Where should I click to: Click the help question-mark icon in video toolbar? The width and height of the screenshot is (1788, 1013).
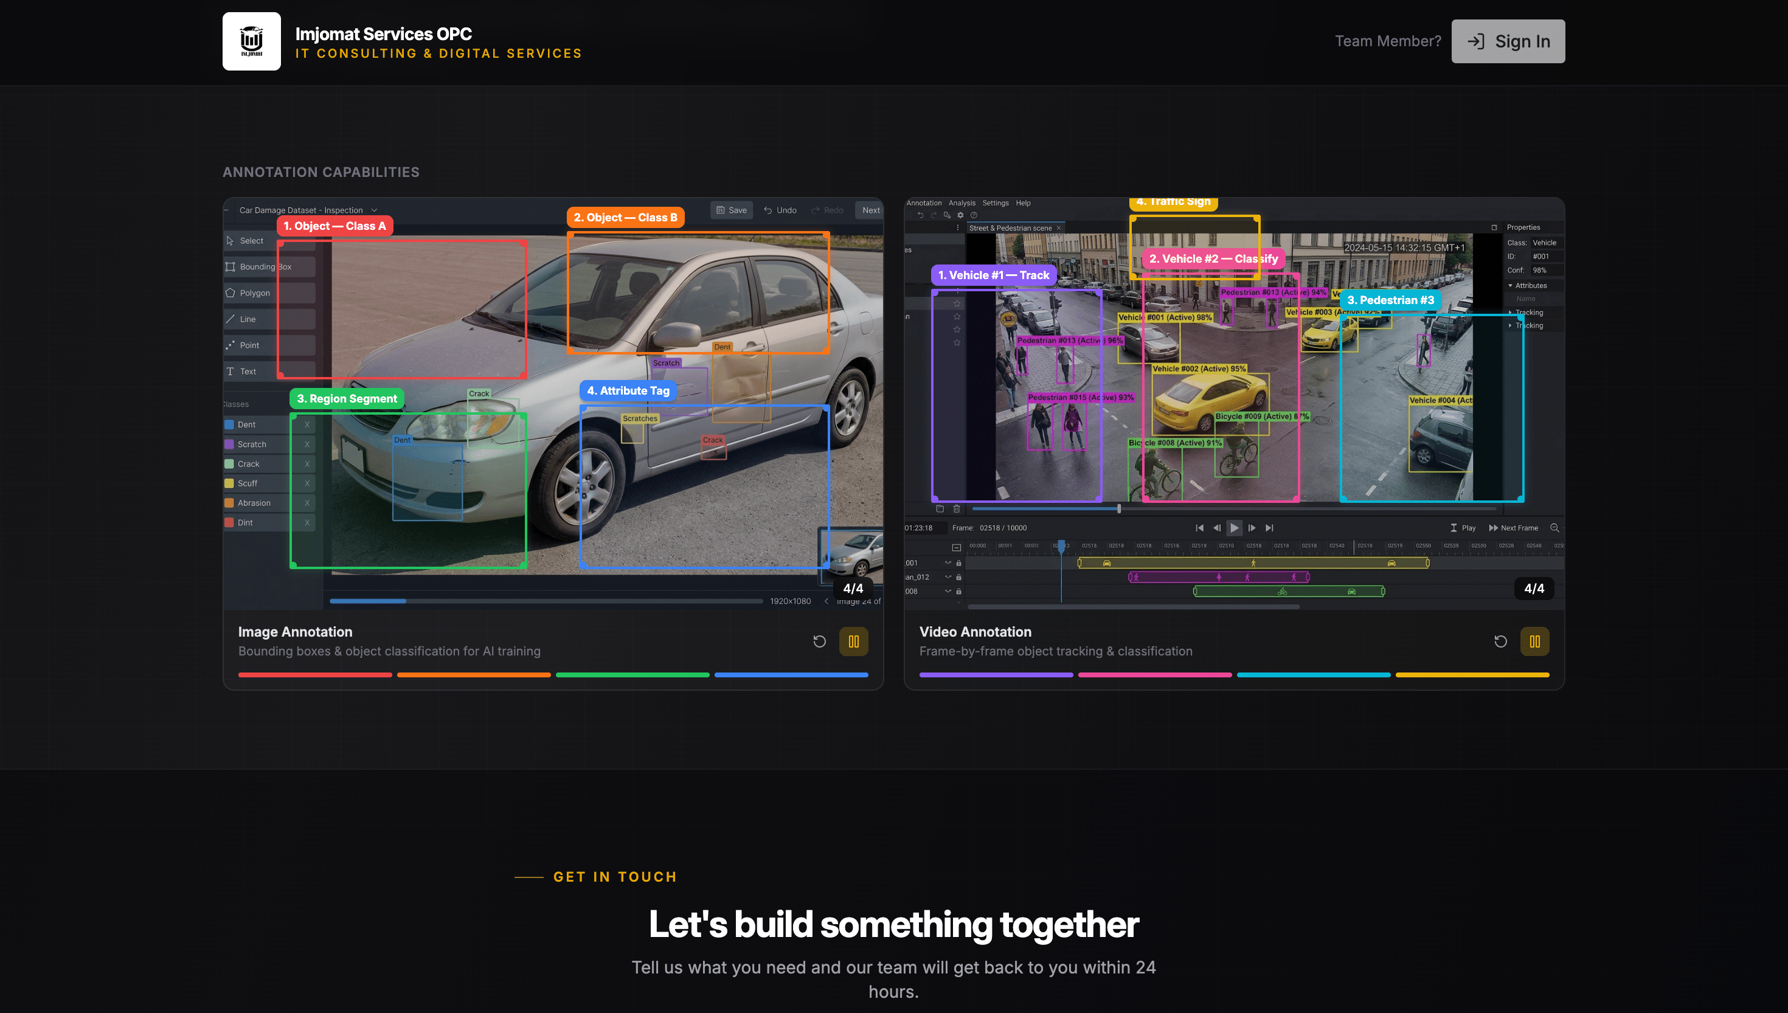point(974,215)
